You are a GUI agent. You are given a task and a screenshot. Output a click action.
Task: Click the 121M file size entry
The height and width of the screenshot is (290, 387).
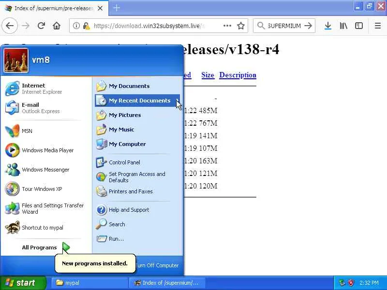pos(208,174)
